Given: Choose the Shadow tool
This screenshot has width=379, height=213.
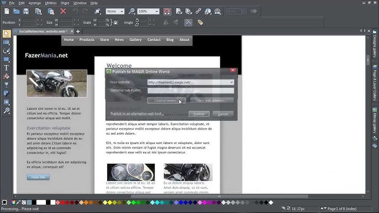Looking at the screenshot, I should click(7, 93).
